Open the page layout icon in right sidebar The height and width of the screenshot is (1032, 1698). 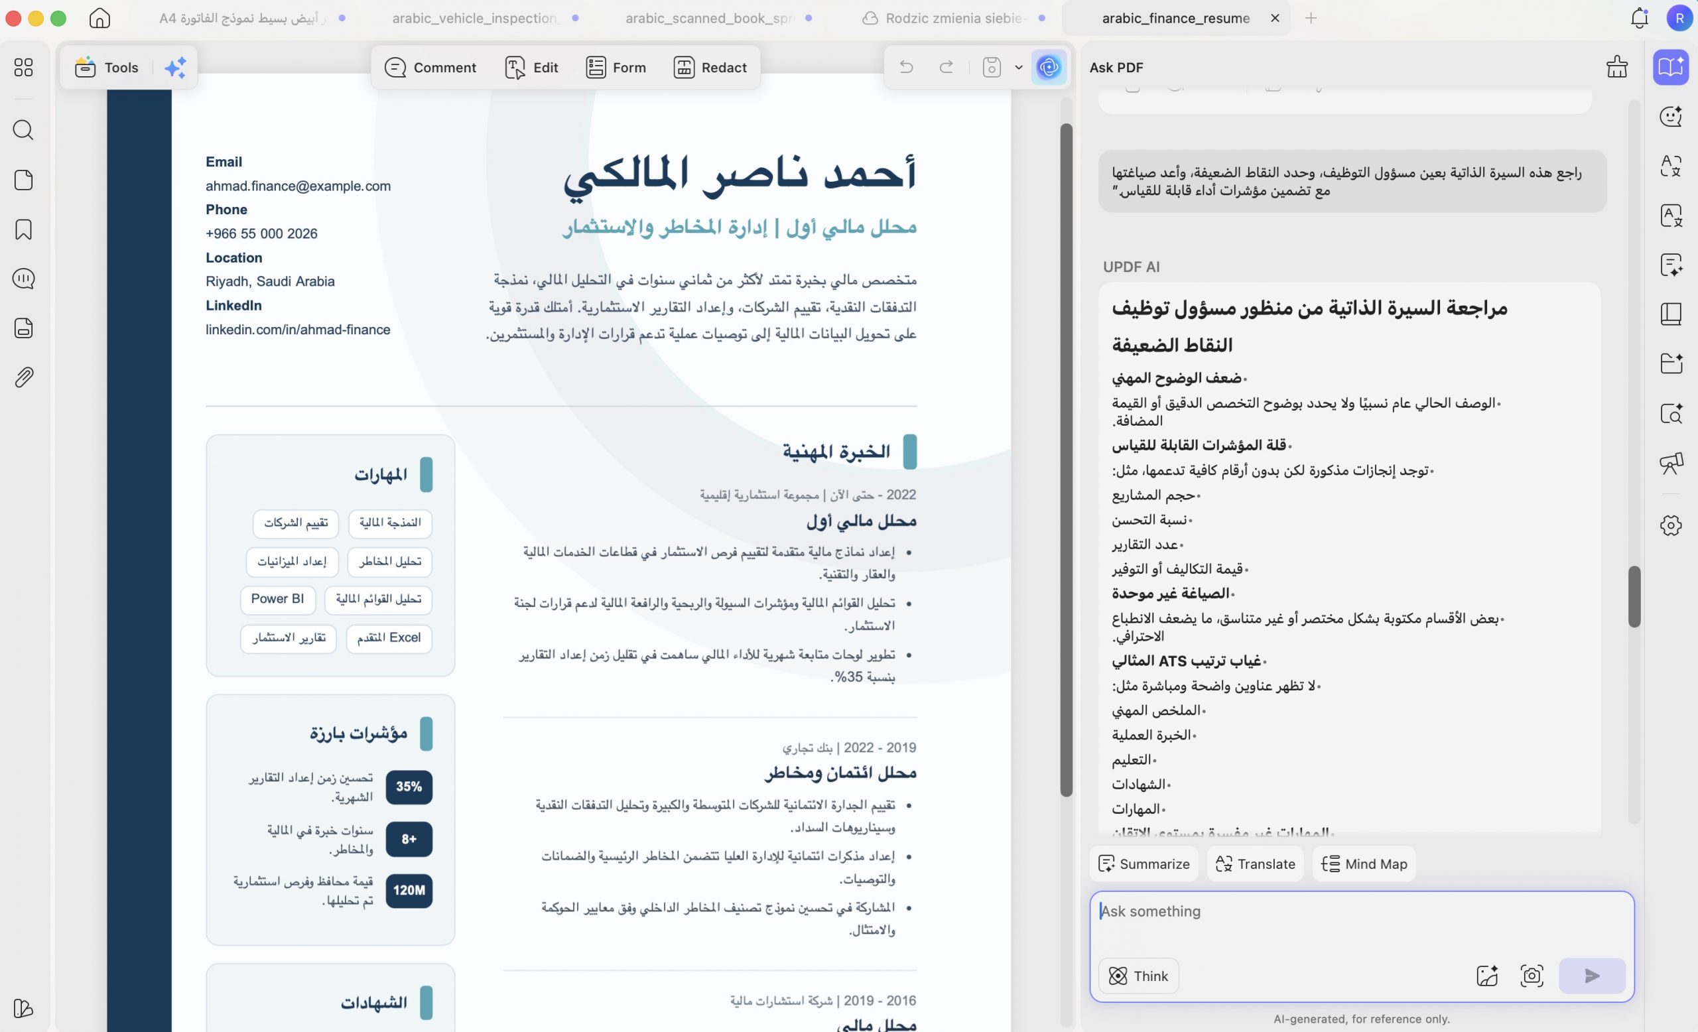point(1670,314)
